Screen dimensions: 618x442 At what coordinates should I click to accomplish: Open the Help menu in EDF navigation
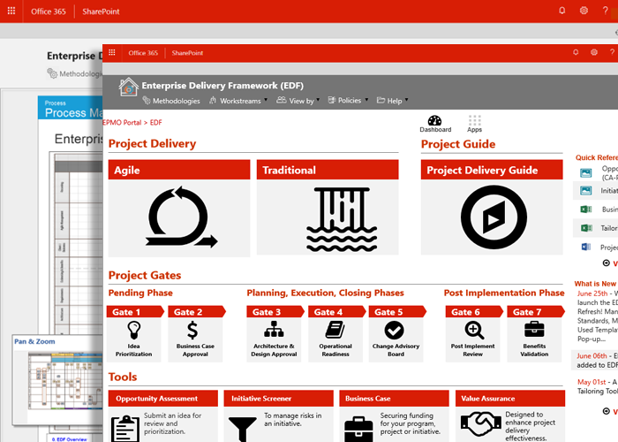coord(392,101)
